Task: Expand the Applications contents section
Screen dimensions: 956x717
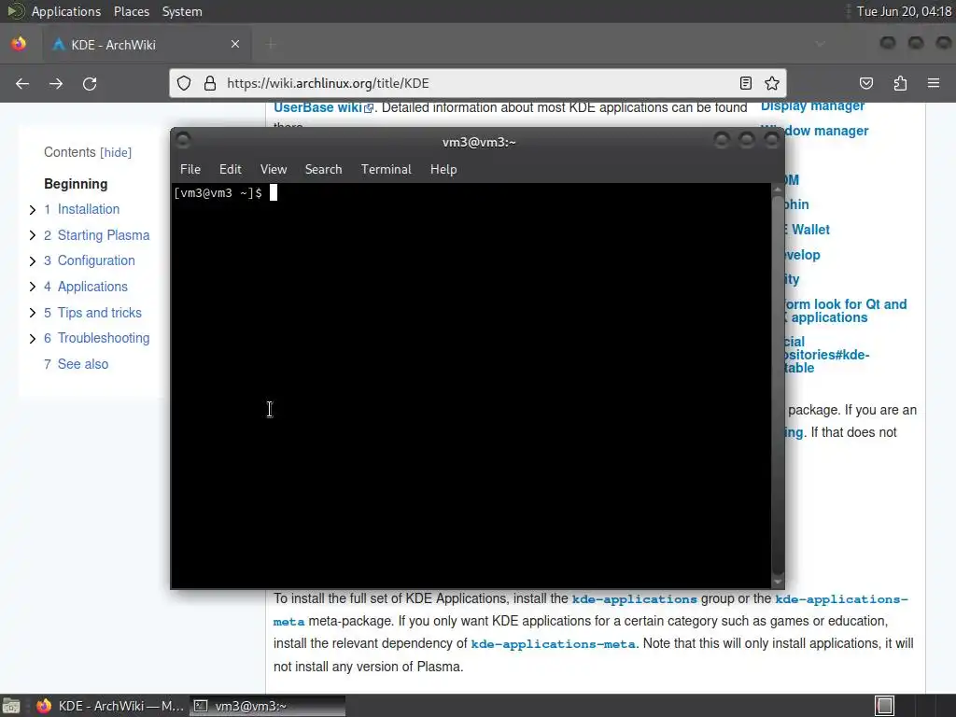Action: [33, 288]
